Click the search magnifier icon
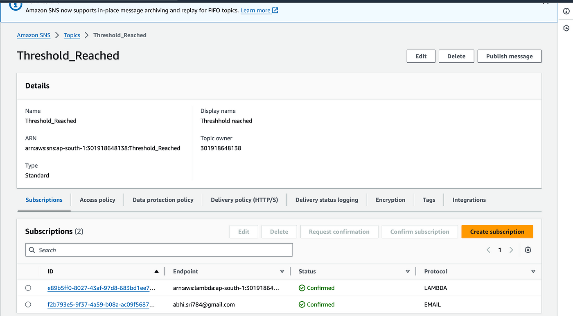Image resolution: width=573 pixels, height=316 pixels. tap(32, 250)
